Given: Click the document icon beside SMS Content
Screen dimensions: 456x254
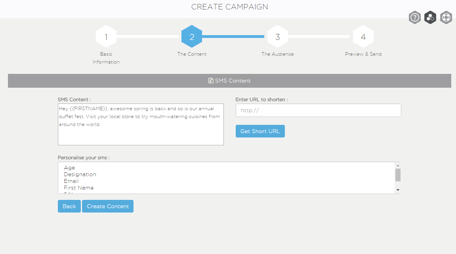Looking at the screenshot, I should pyautogui.click(x=210, y=80).
